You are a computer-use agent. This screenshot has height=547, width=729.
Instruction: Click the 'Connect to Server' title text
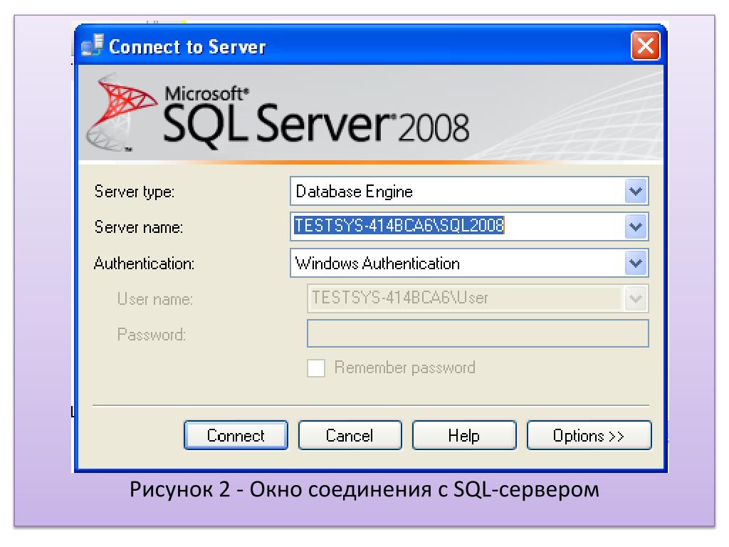187,47
